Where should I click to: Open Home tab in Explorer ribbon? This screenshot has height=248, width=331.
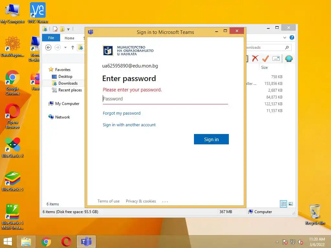click(69, 38)
